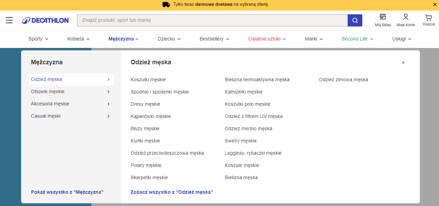Open Spodnie i spodenki męskie link
Viewport: 439px width, 206px height.
click(x=159, y=92)
